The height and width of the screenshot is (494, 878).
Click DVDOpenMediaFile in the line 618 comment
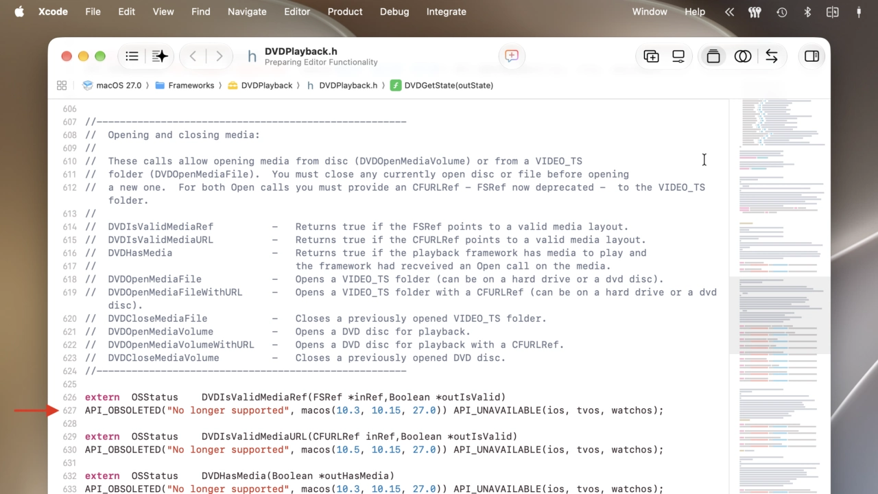(x=154, y=279)
